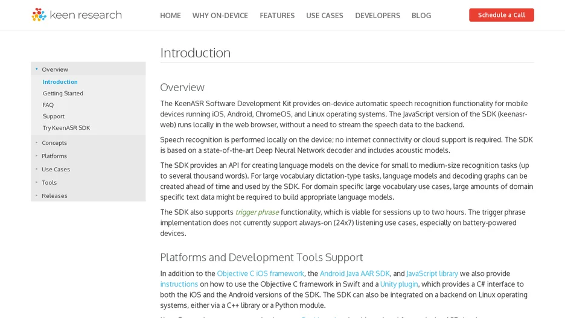Open USE CASES in top navigation
Viewport: 565px width, 318px height.
[325, 16]
